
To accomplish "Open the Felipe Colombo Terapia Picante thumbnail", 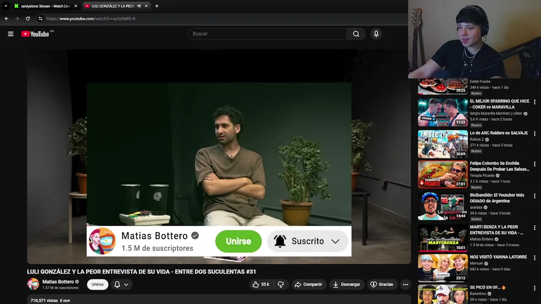I will point(443,174).
